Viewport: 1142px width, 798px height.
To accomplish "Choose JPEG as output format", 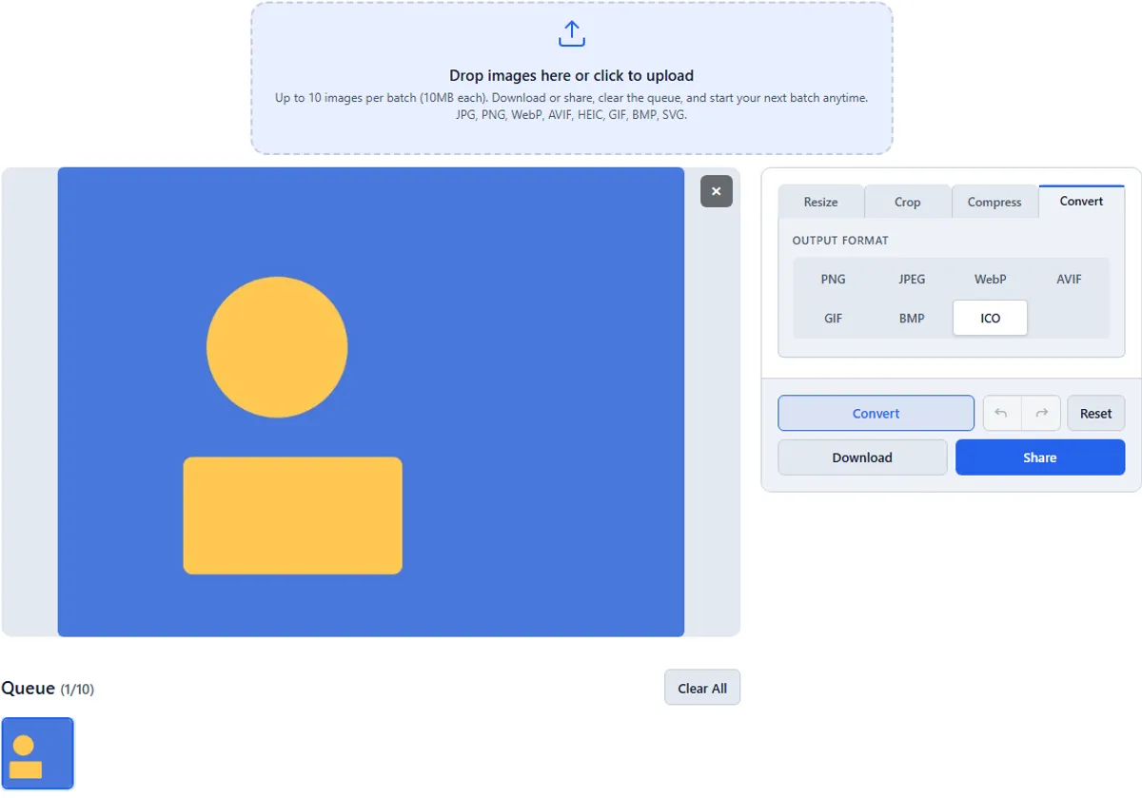I will (x=912, y=280).
